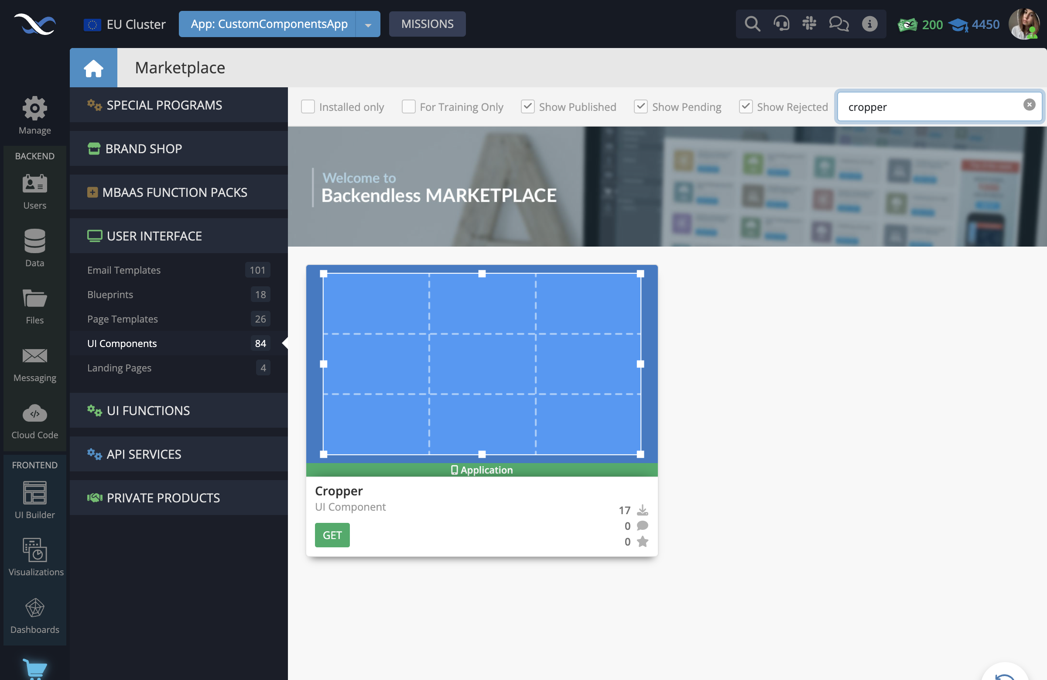
Task: Select UI Components menu item
Action: 122,343
